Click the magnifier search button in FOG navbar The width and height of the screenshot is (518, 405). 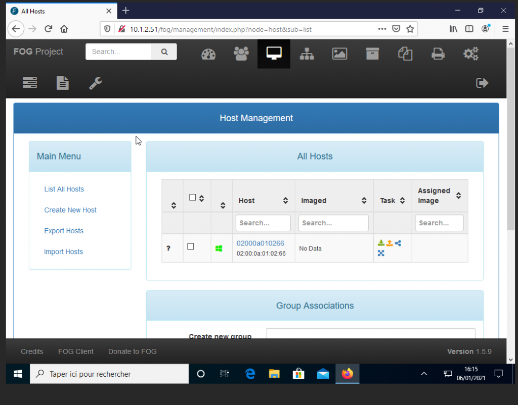(x=164, y=52)
